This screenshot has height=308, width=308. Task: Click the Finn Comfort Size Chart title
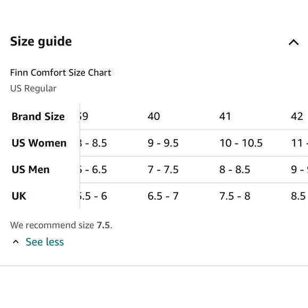(61, 73)
